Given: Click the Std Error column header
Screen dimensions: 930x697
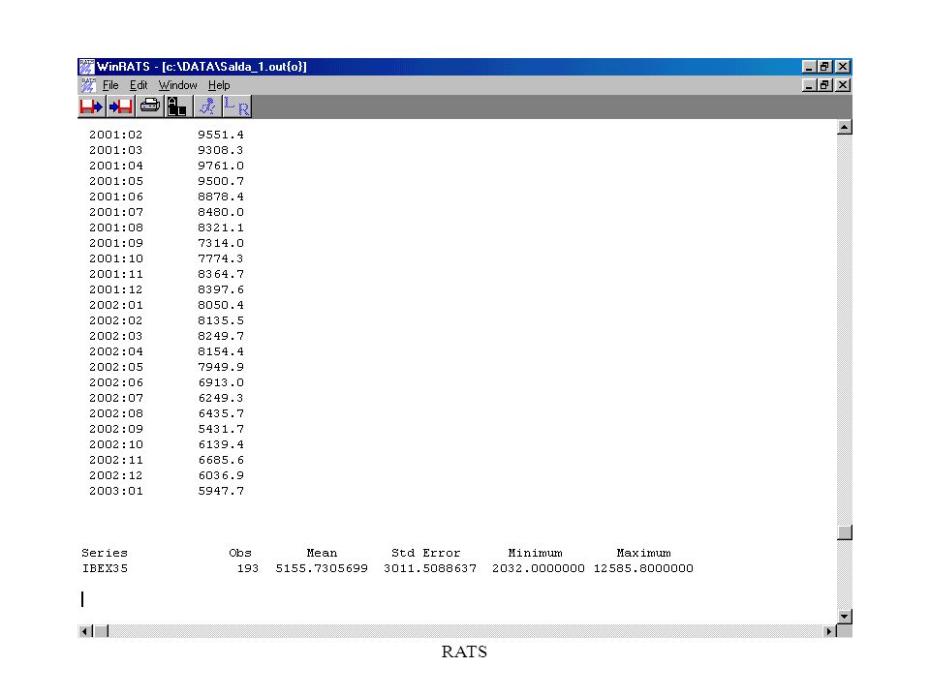Looking at the screenshot, I should (426, 553).
